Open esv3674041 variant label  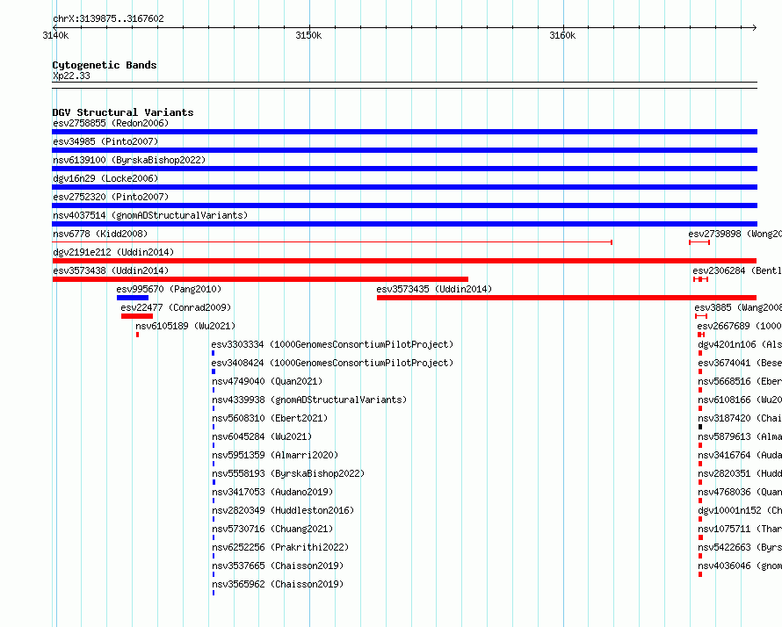[740, 363]
